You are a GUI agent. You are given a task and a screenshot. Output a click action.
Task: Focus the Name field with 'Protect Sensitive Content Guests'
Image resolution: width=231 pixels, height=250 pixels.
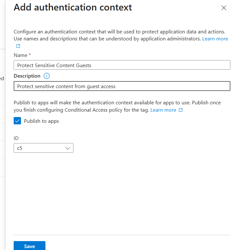click(122, 65)
